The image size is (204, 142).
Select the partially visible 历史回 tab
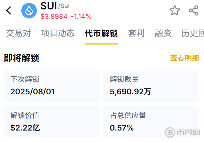click(x=193, y=33)
